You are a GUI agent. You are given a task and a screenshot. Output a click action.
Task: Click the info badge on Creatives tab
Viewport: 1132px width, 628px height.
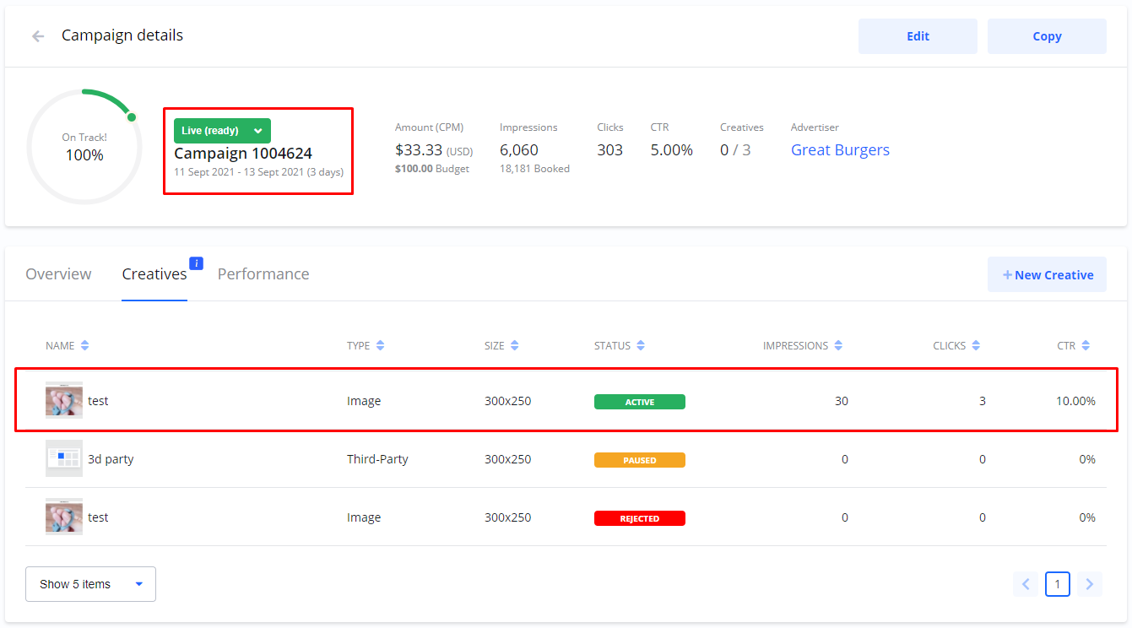(x=196, y=263)
